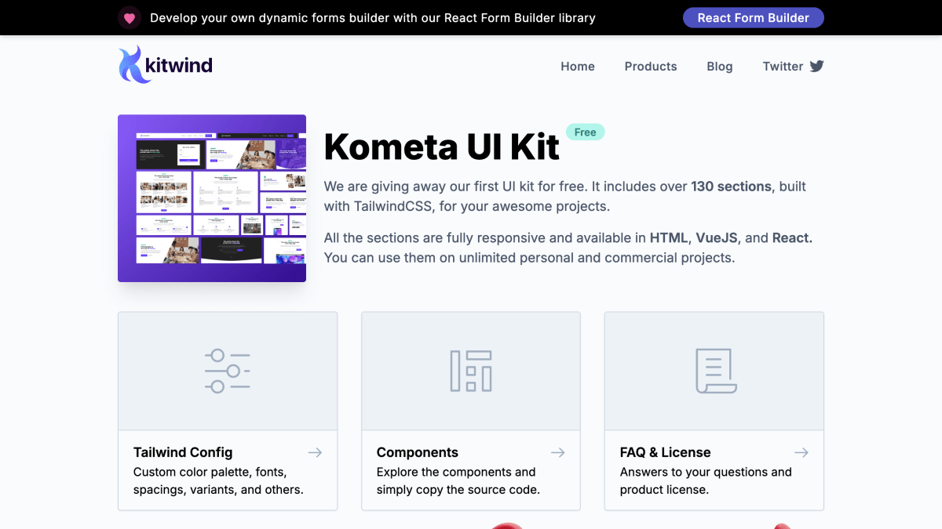Click the 'Answers to your questions' description
Viewport: 942px width, 529px height.
tap(706, 481)
